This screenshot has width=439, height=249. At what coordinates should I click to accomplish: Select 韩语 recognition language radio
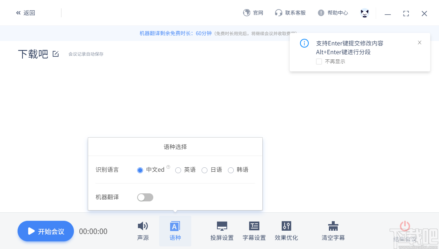231,170
